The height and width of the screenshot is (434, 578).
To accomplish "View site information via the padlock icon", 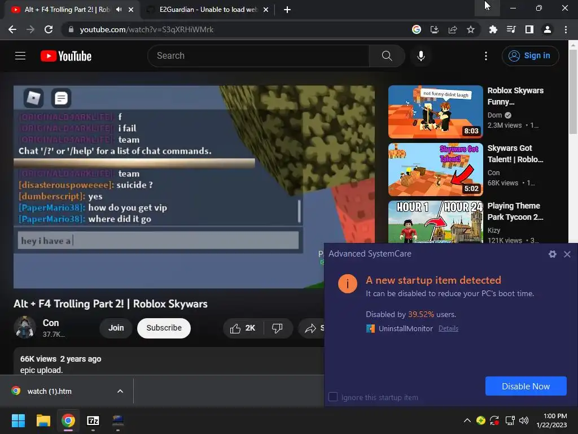I will 71,29.
